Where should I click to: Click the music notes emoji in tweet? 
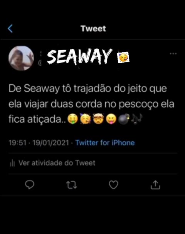click(137, 119)
